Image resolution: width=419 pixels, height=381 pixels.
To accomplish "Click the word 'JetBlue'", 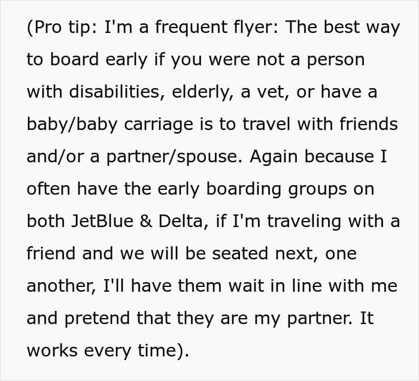I will point(102,221).
